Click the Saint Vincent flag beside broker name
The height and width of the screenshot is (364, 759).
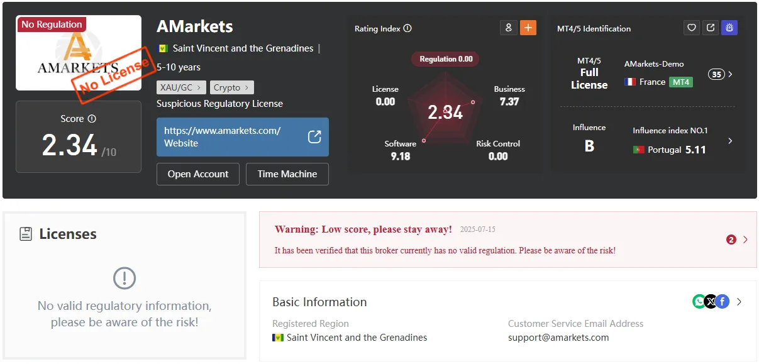(x=162, y=48)
